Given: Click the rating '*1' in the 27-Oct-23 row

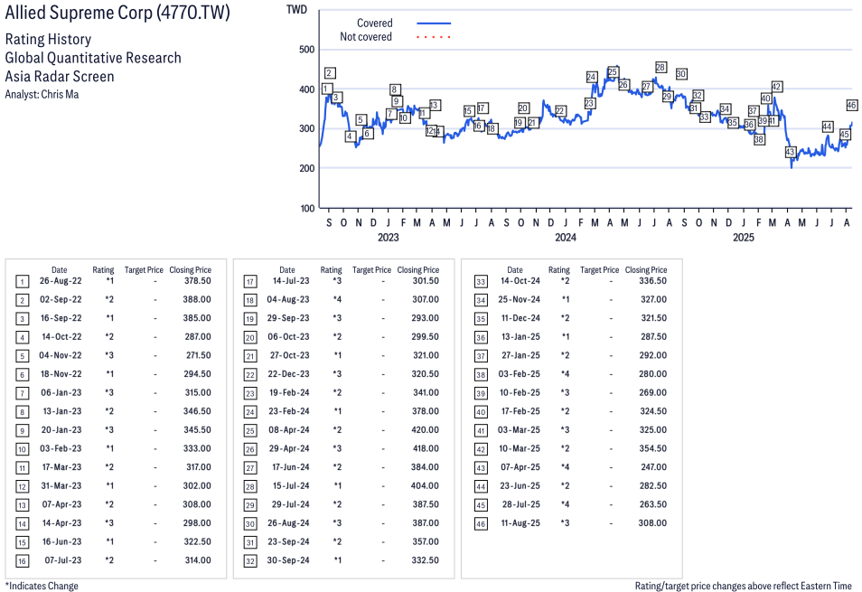Looking at the screenshot, I should 338,355.
